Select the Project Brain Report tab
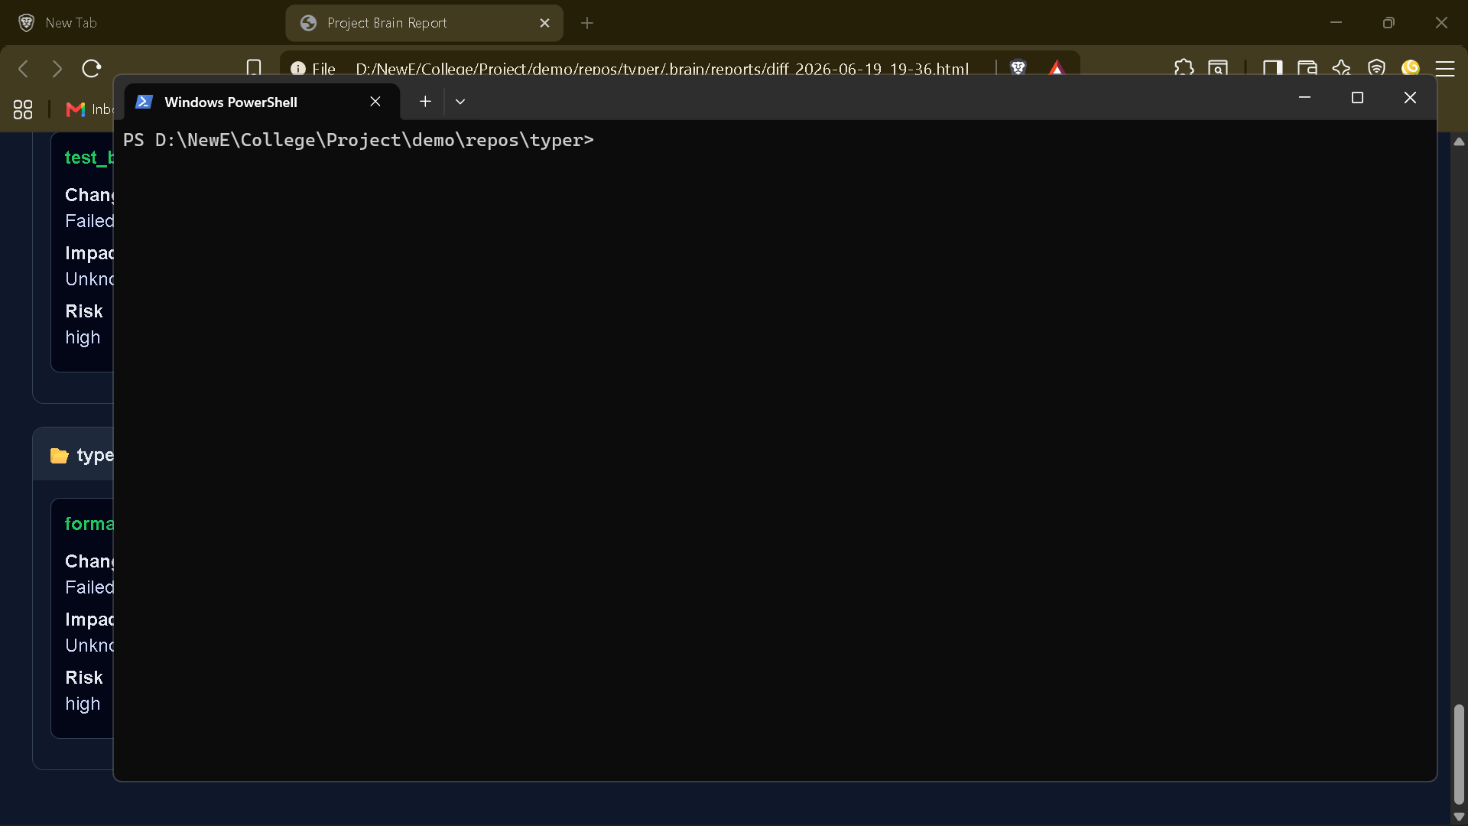The height and width of the screenshot is (826, 1468). click(424, 23)
